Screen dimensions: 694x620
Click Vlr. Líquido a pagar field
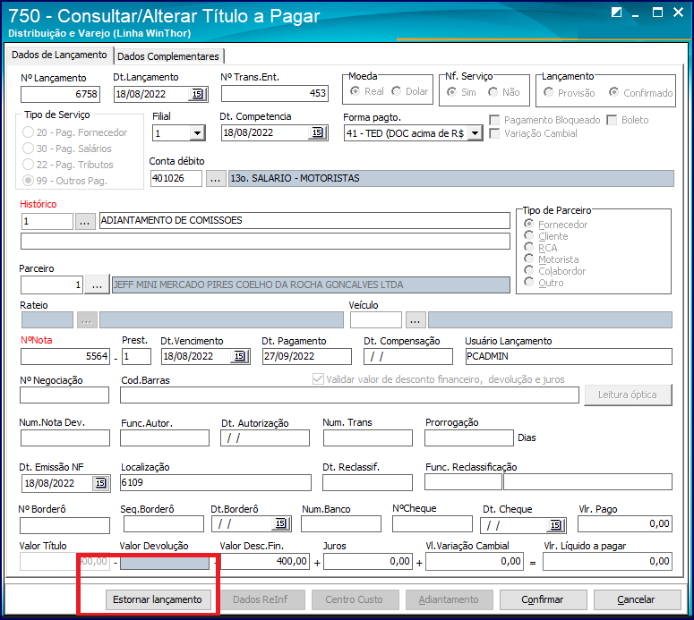pos(608,562)
